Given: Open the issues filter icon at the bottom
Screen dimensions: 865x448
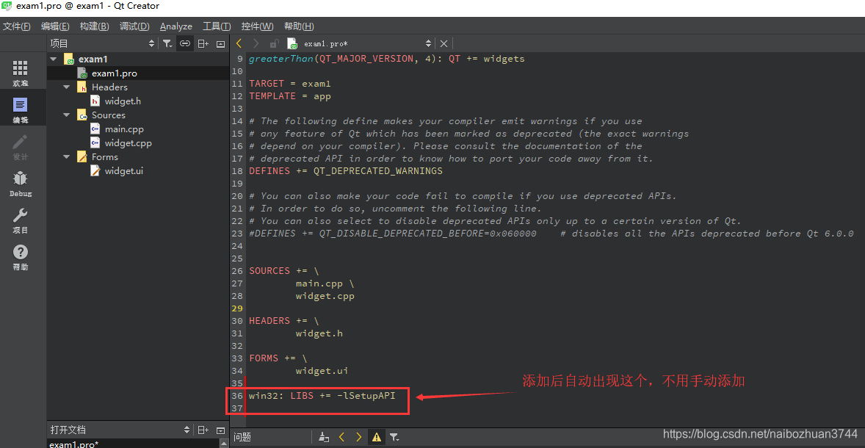Looking at the screenshot, I should point(394,436).
